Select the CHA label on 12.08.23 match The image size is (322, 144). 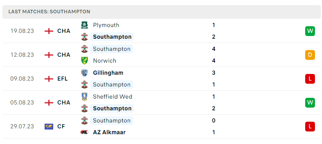64,55
